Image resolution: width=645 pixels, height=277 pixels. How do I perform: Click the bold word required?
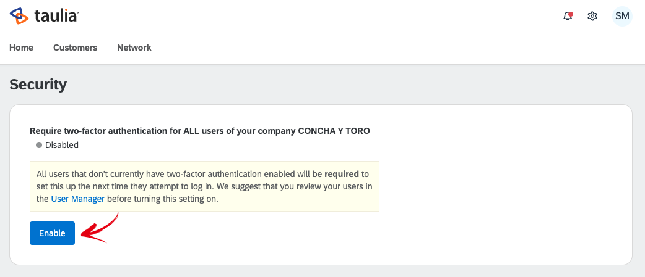(342, 174)
